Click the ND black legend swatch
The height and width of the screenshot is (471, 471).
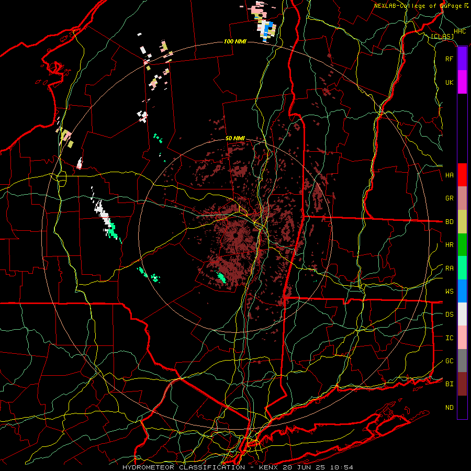pos(462,407)
